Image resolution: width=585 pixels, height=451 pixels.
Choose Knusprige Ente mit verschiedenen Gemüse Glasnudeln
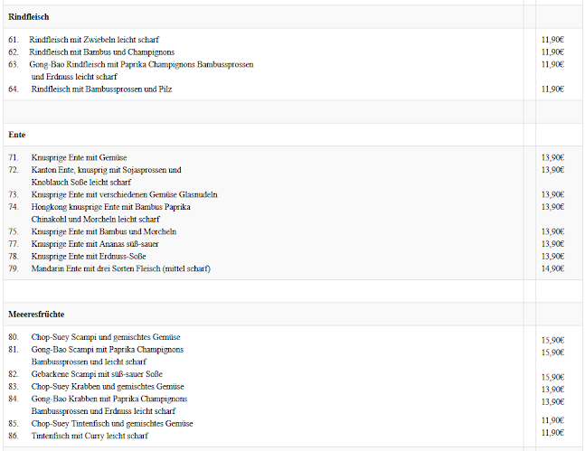pos(124,194)
